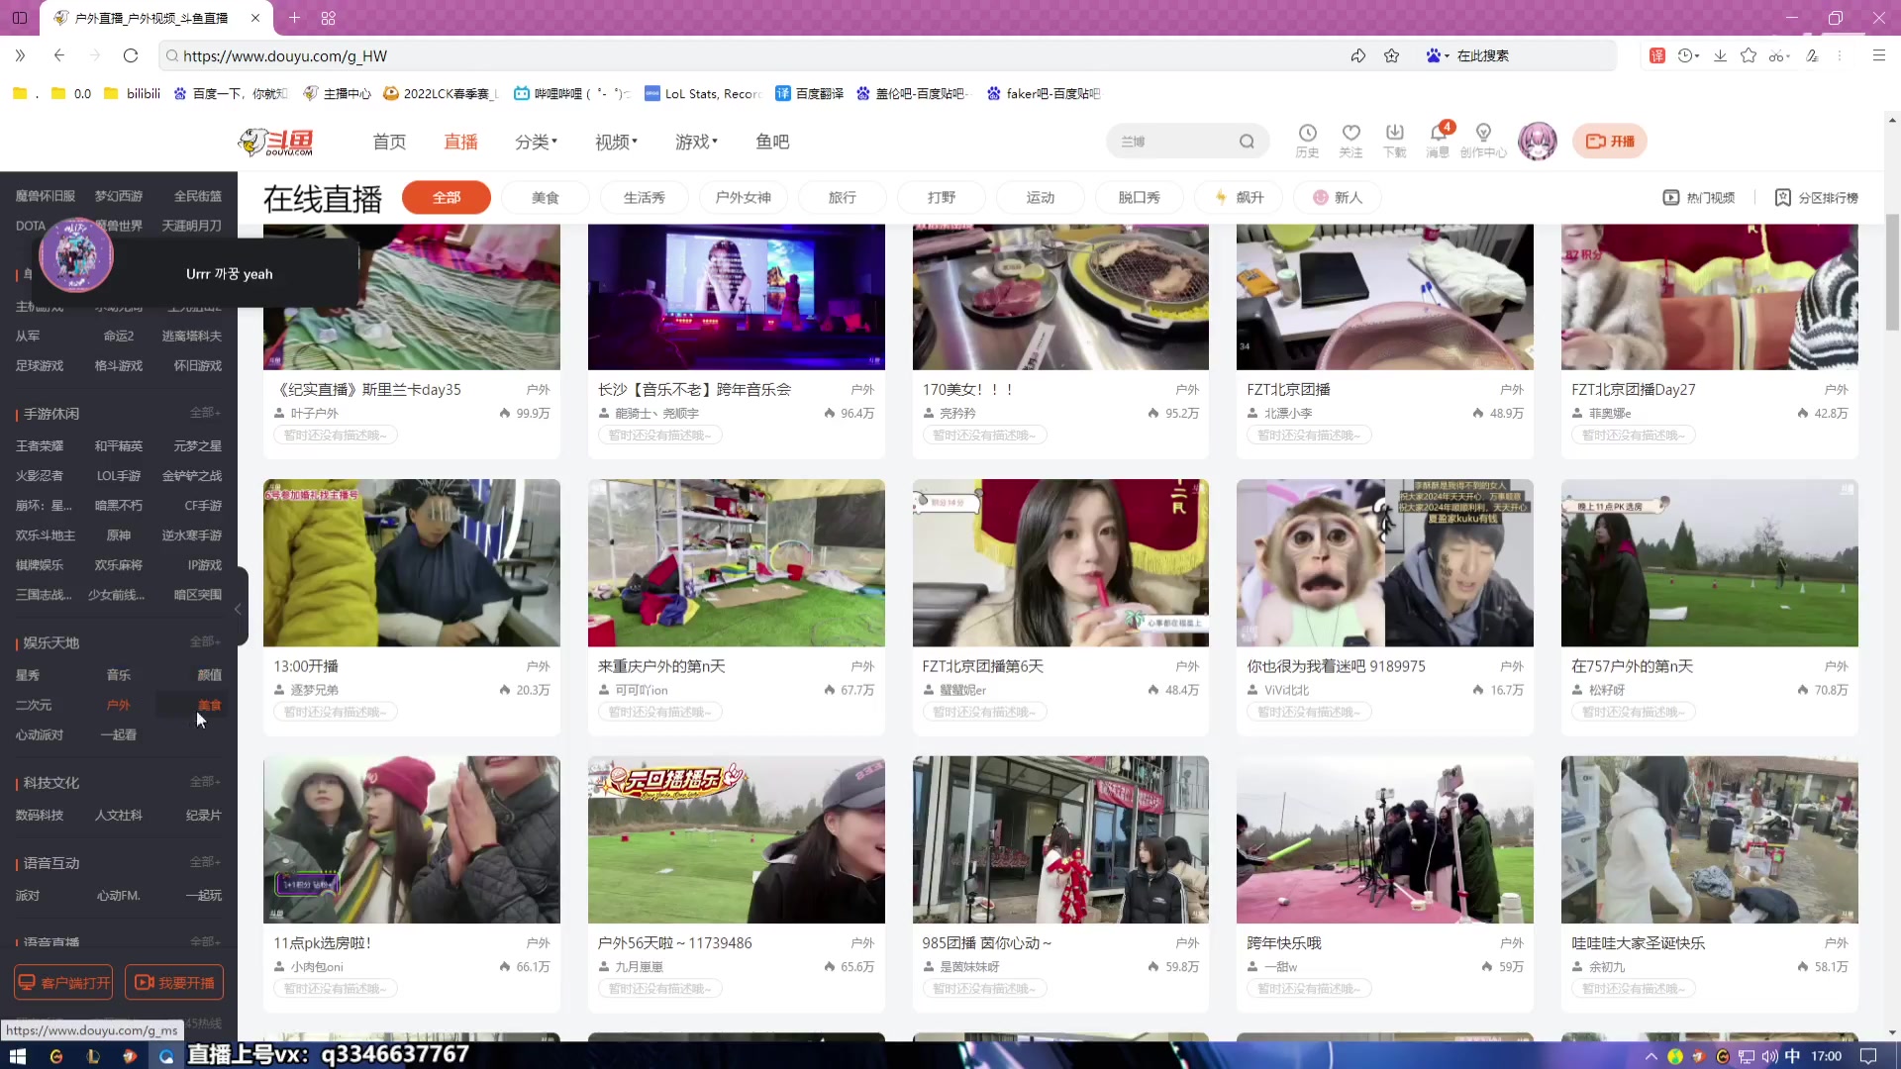
Task: Open stream thumbnail 985团播 茵你心动
Action: coord(1060,839)
